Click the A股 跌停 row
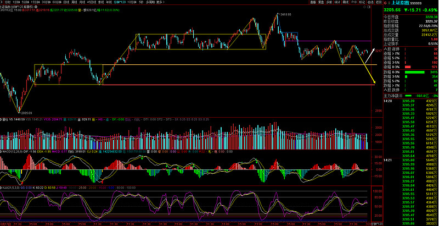 pyautogui.click(x=410, y=90)
